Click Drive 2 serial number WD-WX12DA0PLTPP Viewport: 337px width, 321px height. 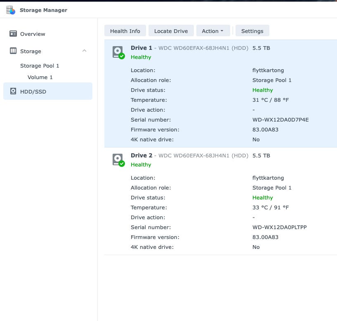click(279, 227)
